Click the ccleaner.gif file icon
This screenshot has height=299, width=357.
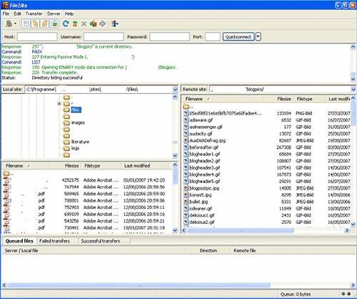click(x=186, y=208)
